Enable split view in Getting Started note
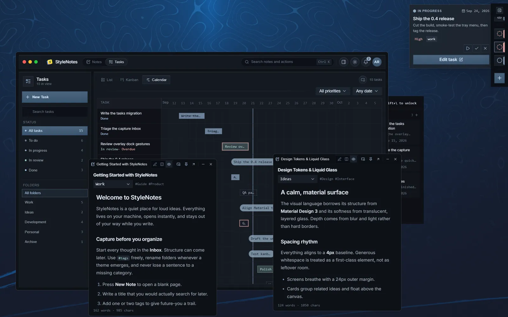508x317 pixels. (162, 164)
